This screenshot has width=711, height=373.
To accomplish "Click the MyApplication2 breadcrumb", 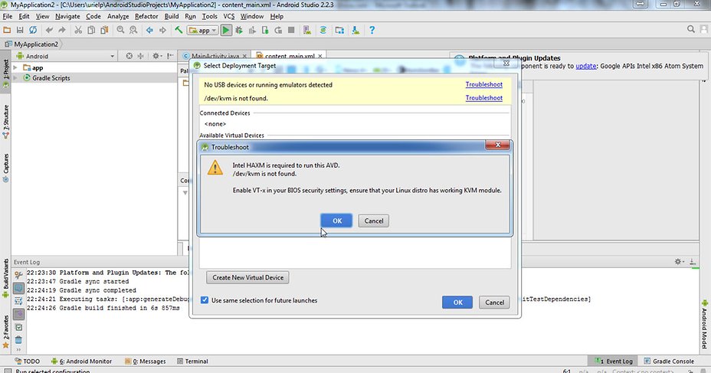I will [x=31, y=44].
